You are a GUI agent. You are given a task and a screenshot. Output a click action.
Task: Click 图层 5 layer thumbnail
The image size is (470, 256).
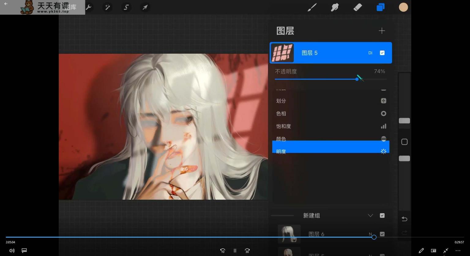click(282, 53)
